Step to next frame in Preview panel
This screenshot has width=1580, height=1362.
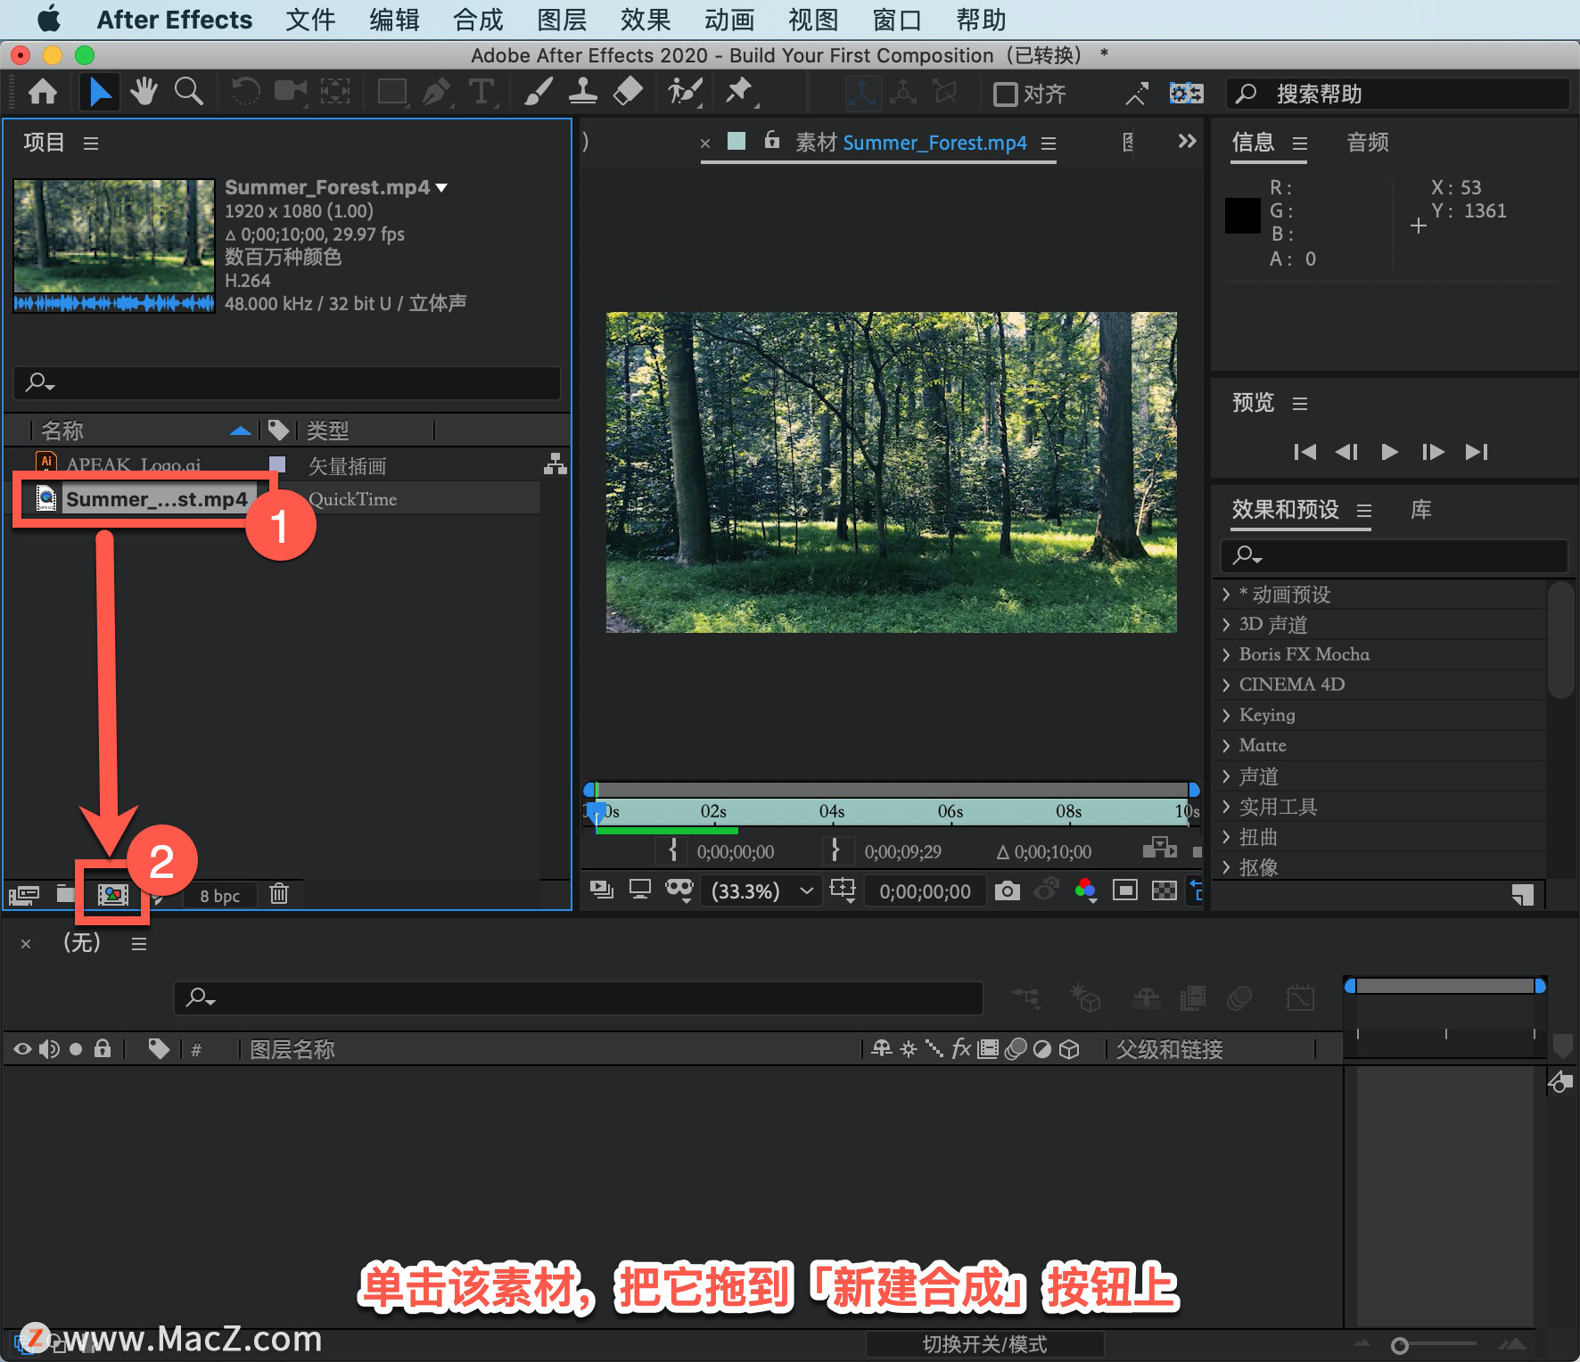[1433, 452]
